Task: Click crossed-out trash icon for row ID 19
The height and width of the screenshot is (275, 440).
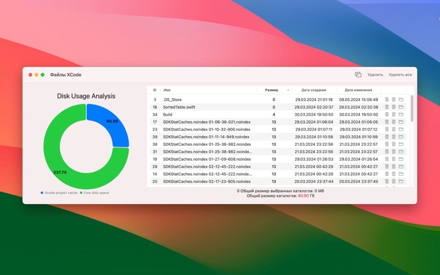Action: point(387,159)
